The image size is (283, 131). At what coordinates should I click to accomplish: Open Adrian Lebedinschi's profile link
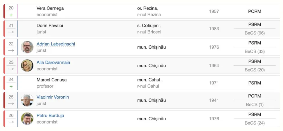pyautogui.click(x=56, y=44)
